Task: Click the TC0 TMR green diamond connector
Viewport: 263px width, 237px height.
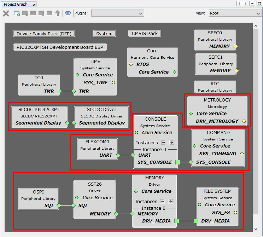Action: (59, 91)
